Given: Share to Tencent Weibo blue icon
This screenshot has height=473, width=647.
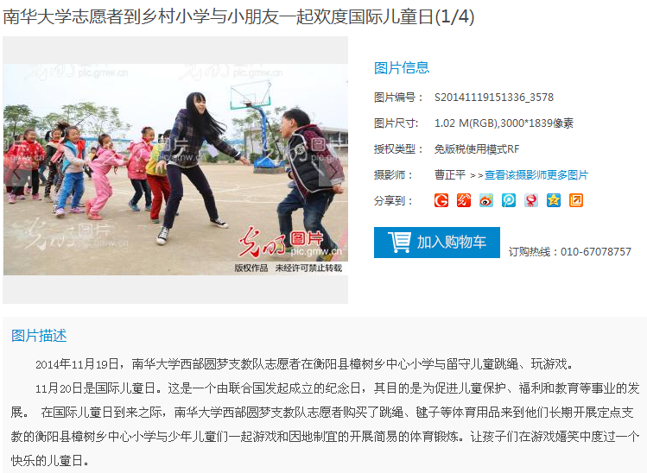Looking at the screenshot, I should tap(508, 200).
